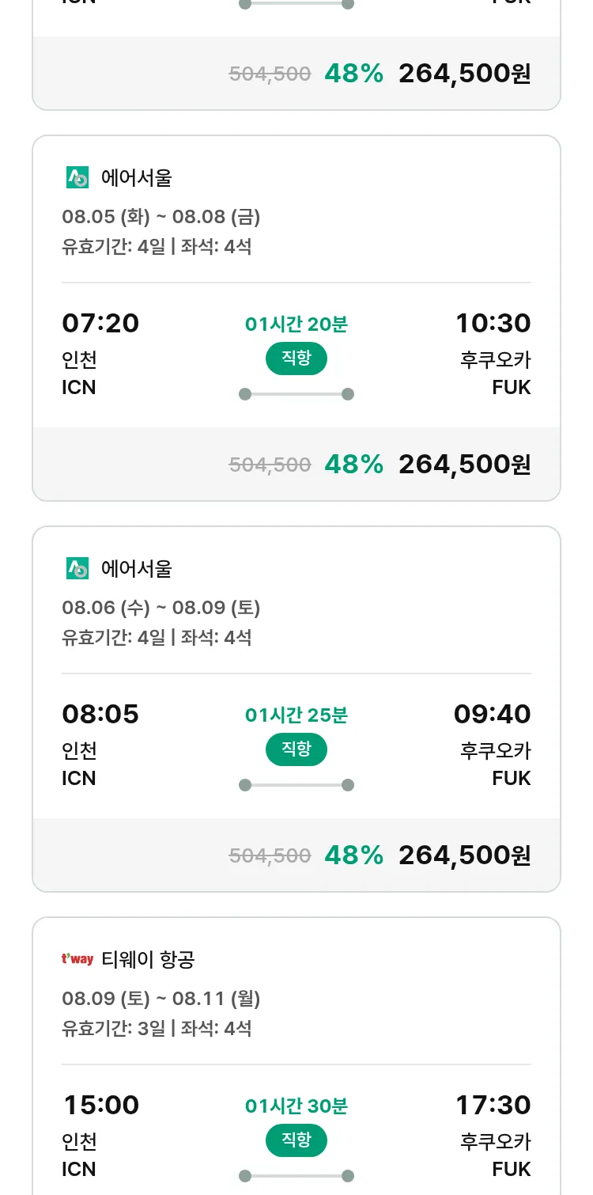Select the 07:20 Incheon departure time
593x1195 pixels.
click(x=100, y=324)
